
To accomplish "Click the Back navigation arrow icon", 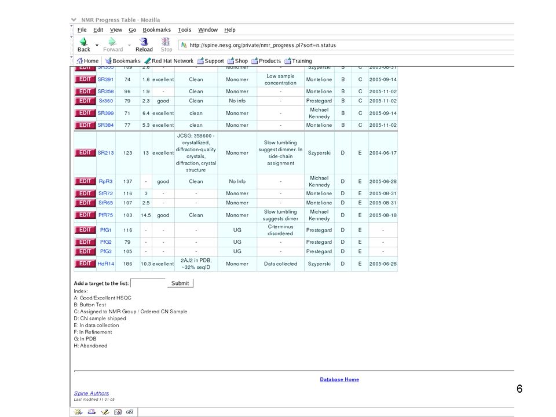I will point(83,42).
